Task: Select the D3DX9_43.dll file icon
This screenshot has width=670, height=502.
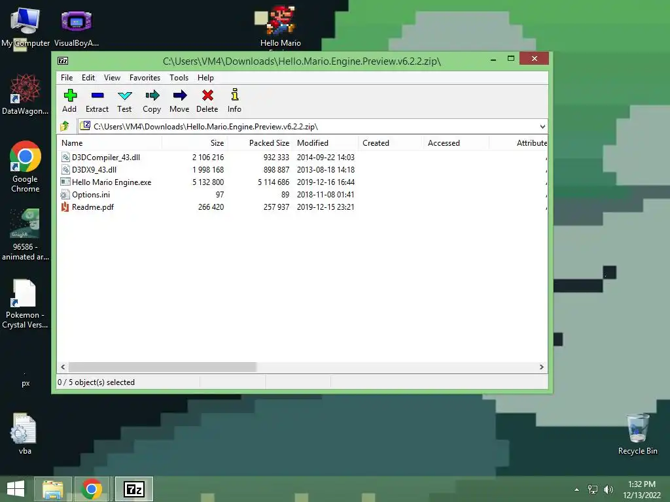Action: coord(65,169)
